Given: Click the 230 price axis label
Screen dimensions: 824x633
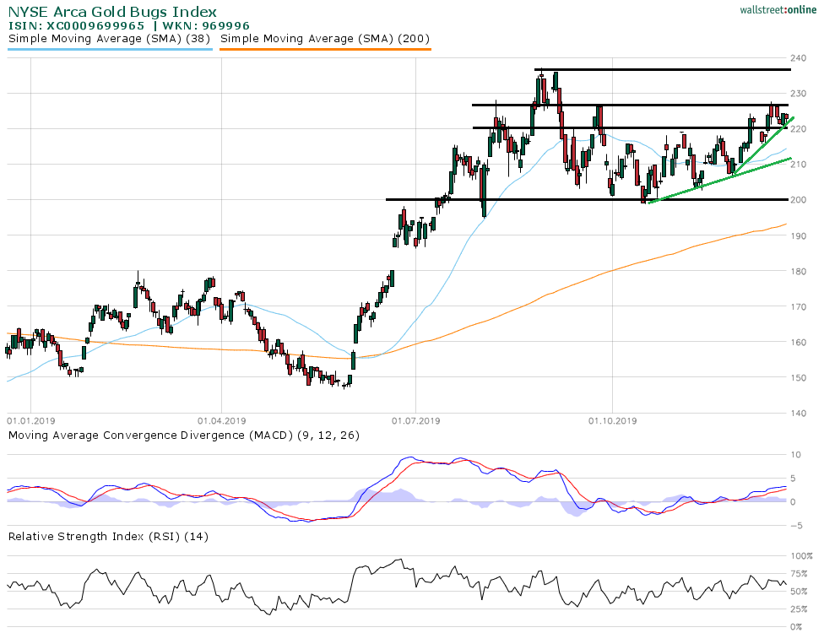Looking at the screenshot, I should [799, 94].
